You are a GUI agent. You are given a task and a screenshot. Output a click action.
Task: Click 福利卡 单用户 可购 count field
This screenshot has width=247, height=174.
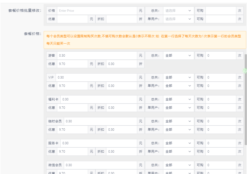point(221,108)
